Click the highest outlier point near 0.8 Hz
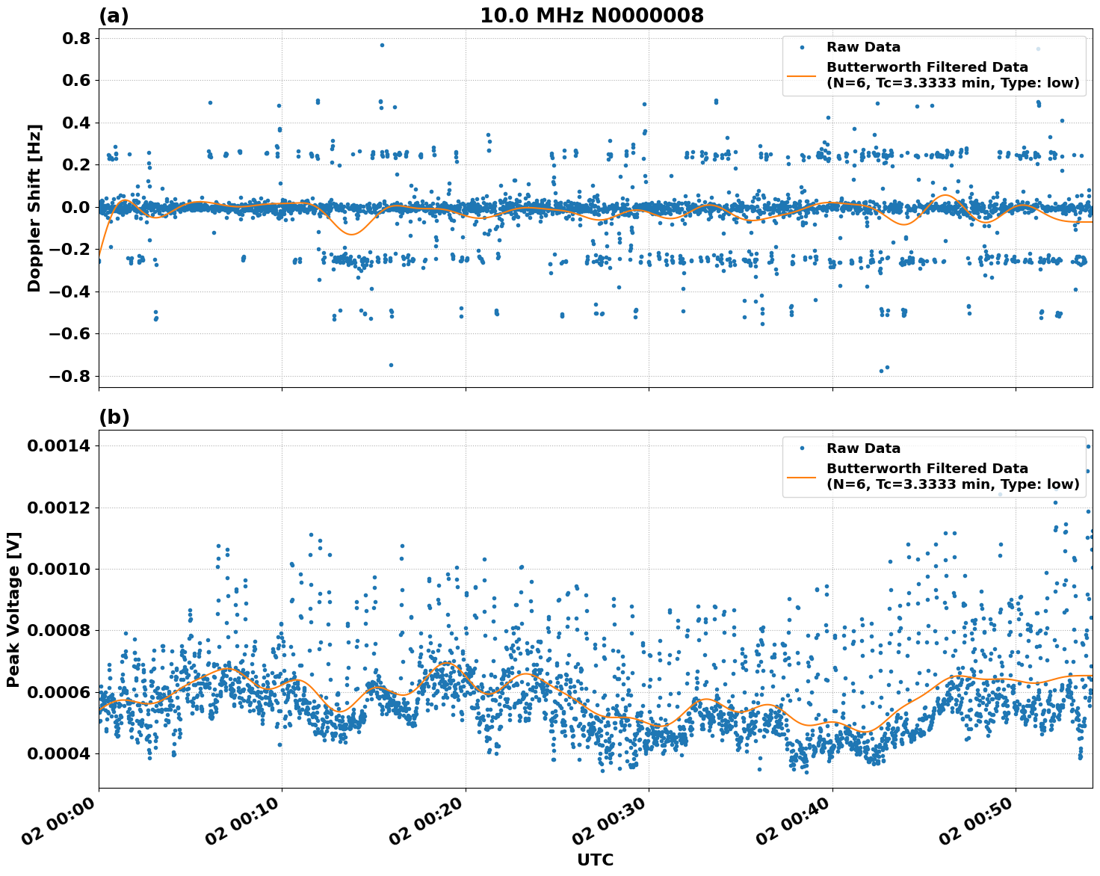The height and width of the screenshot is (876, 1100). pyautogui.click(x=380, y=45)
